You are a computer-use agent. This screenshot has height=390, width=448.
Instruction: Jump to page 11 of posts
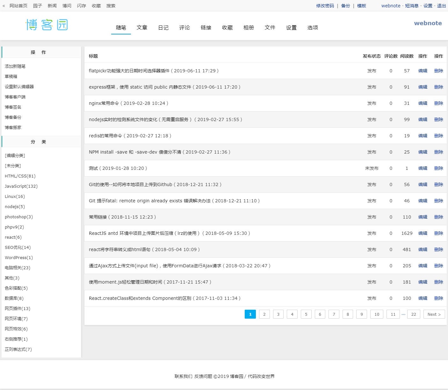point(393,314)
